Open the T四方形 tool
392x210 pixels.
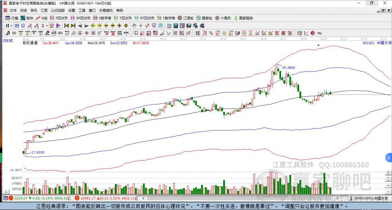coord(123,18)
